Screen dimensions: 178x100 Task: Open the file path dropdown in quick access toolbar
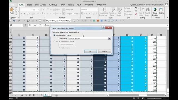[x=71, y=21]
